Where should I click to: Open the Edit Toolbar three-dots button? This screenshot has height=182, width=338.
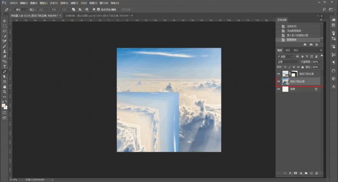pos(4,97)
